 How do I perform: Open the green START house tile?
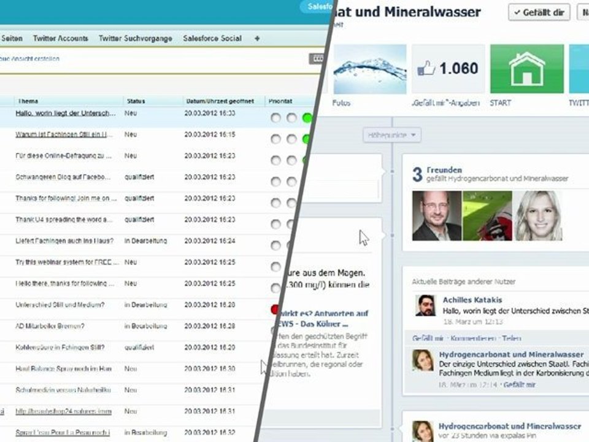click(526, 69)
